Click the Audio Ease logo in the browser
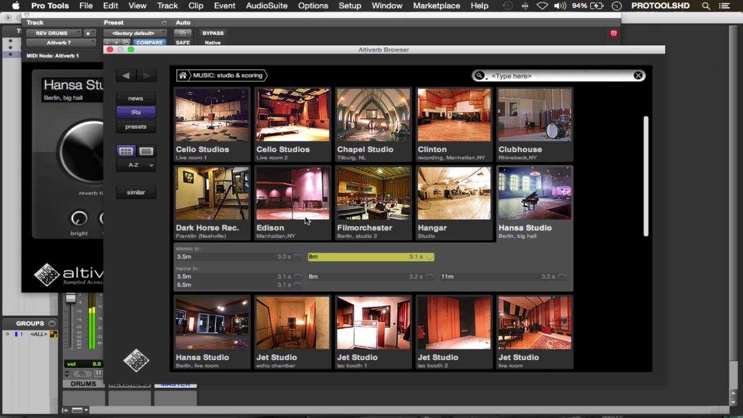Viewport: 743px width, 418px height. 136,361
